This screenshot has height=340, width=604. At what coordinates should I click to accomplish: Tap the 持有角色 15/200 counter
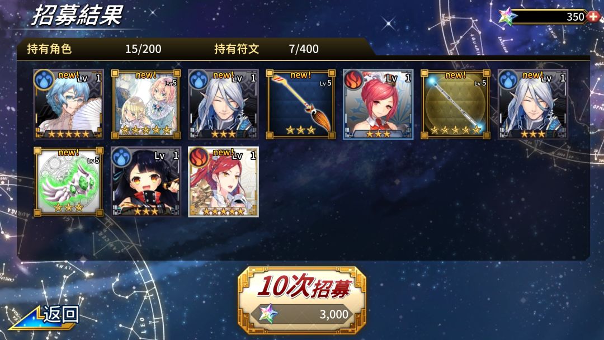click(x=94, y=49)
